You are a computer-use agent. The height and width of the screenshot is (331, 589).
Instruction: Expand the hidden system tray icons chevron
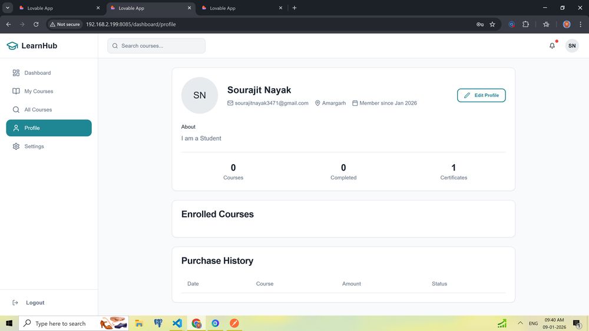tap(520, 323)
